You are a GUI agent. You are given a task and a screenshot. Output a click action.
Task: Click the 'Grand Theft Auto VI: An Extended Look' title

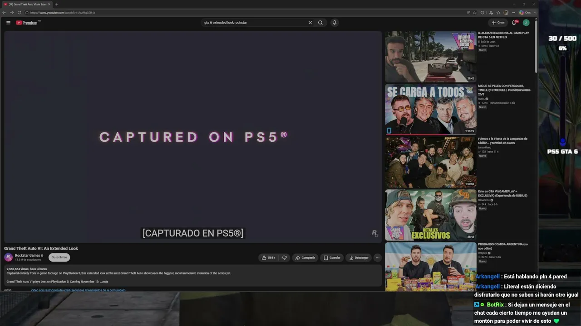(x=41, y=248)
